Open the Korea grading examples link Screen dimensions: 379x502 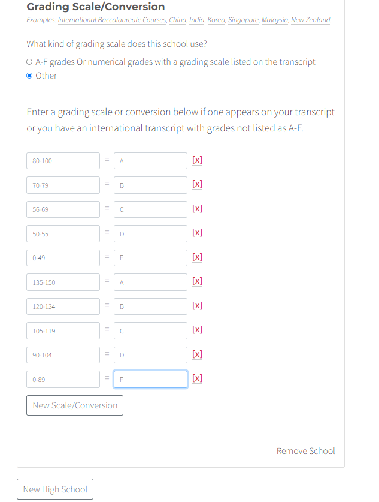(216, 19)
